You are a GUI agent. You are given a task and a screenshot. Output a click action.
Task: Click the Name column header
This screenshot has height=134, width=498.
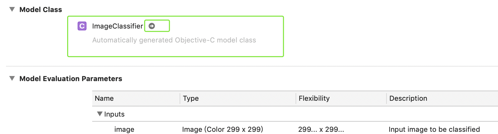(x=104, y=98)
